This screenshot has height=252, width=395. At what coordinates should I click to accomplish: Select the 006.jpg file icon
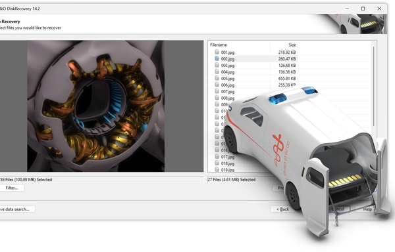217,85
